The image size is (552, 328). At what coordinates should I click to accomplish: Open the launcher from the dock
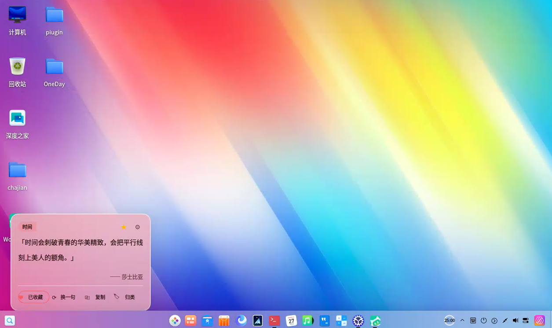tap(175, 321)
